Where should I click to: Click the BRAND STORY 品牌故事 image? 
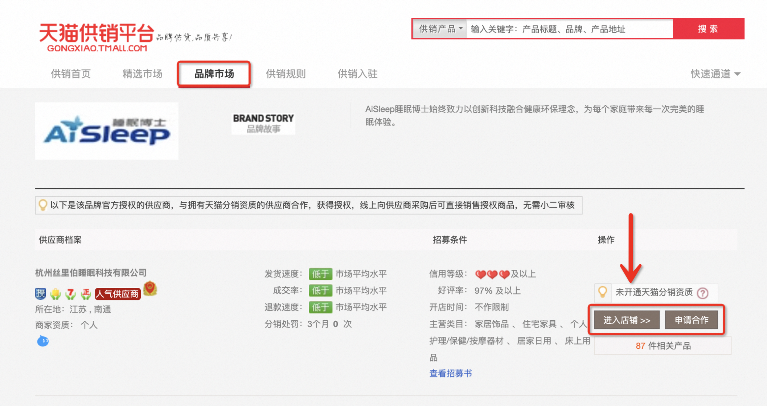tap(263, 124)
